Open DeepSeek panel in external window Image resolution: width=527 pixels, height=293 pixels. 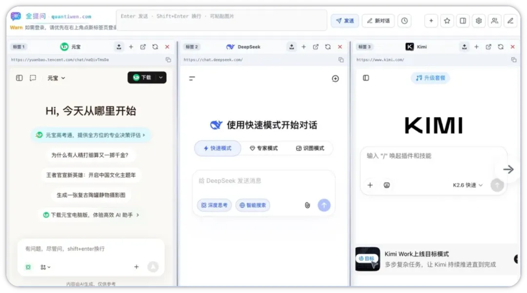[316, 47]
